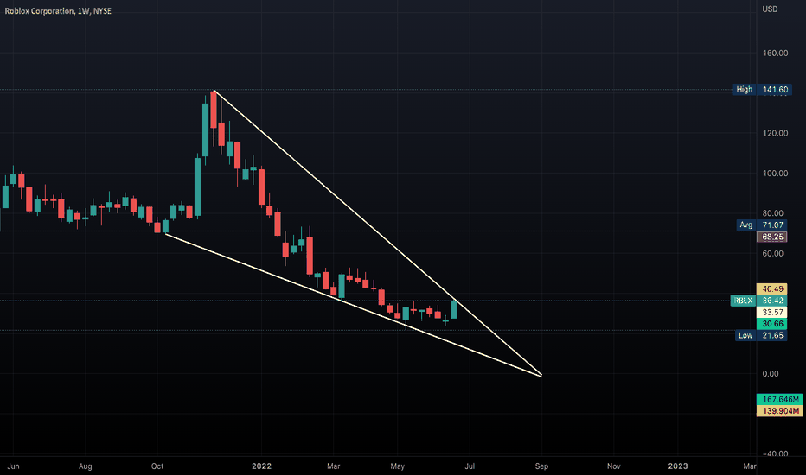Click the 167.646M volume label
The width and height of the screenshot is (806, 475).
click(780, 399)
